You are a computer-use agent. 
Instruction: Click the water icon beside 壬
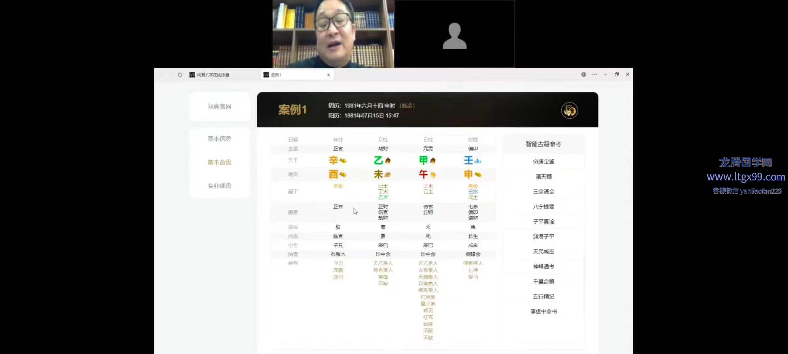click(478, 161)
